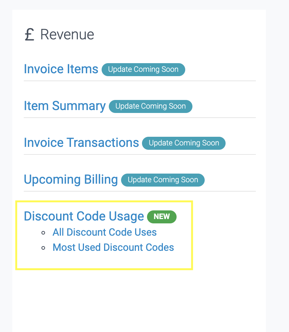Open the Item Summary report
The image size is (289, 332).
coord(65,106)
